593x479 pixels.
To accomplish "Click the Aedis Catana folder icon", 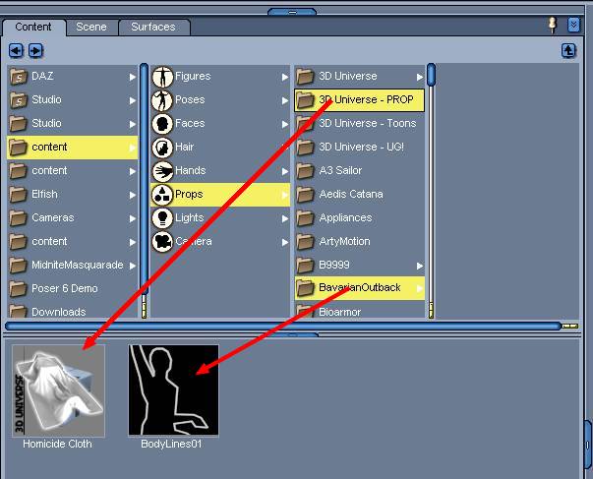I will click(x=305, y=195).
